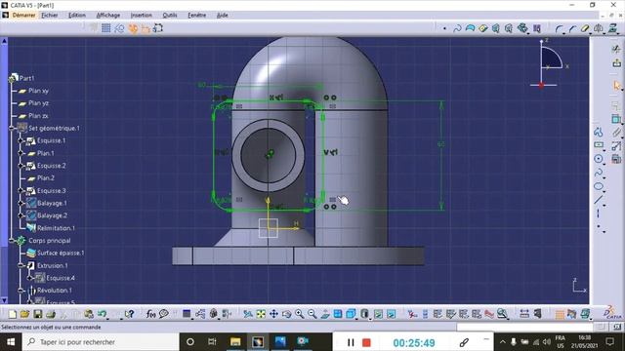Viewport: 625px width, 351px height.
Task: Expand the Esquisse.2 tree node
Action: 21,166
